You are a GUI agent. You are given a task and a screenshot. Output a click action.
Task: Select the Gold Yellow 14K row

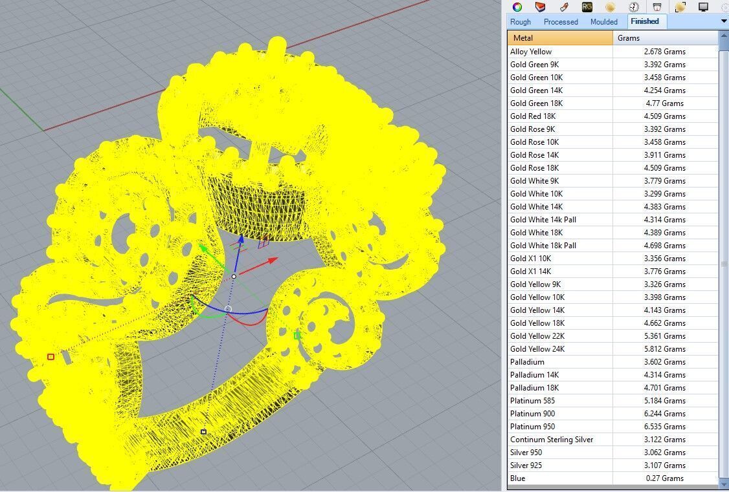point(612,310)
